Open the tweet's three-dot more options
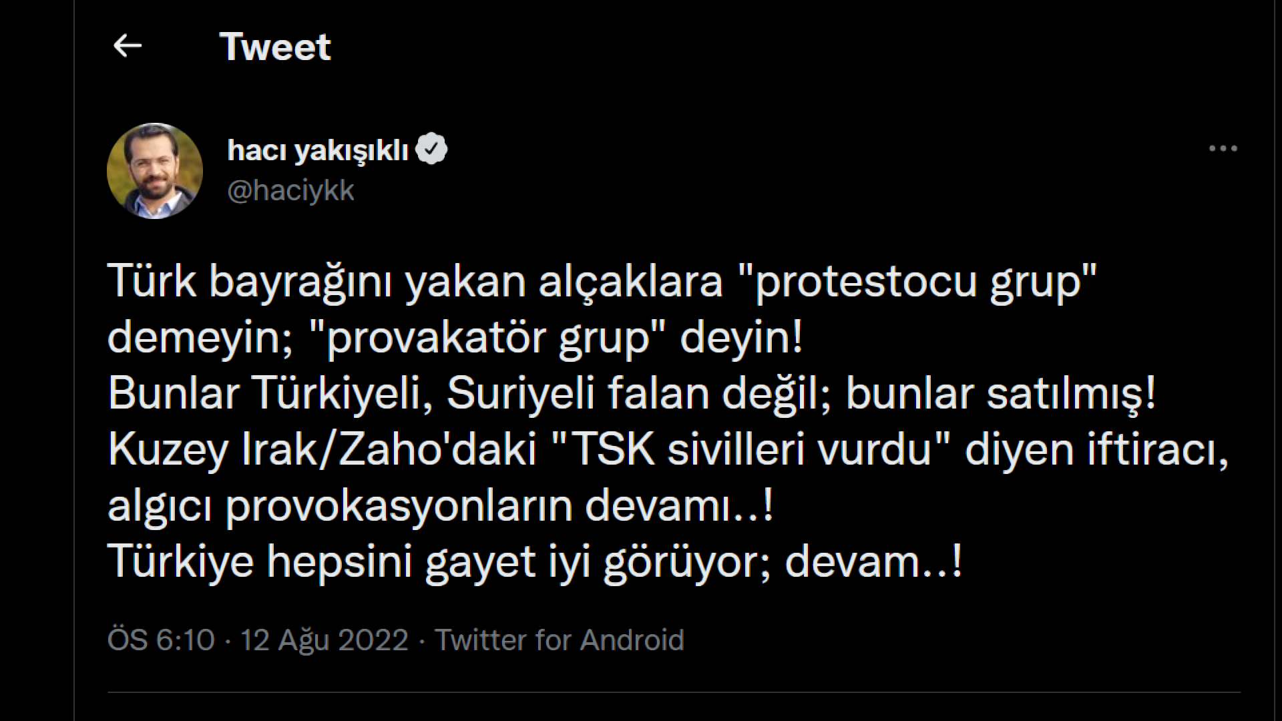 [1223, 149]
